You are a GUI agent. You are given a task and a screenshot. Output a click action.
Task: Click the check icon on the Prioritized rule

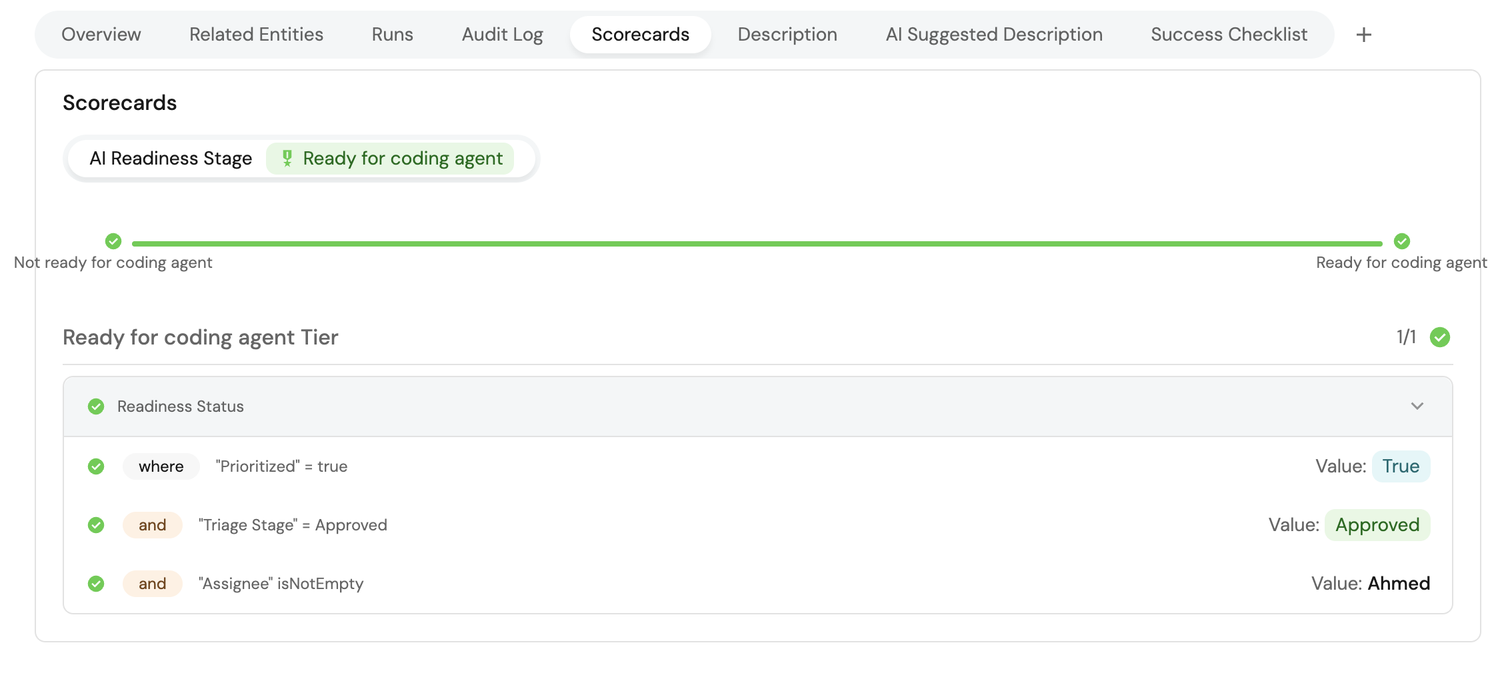[x=96, y=466]
